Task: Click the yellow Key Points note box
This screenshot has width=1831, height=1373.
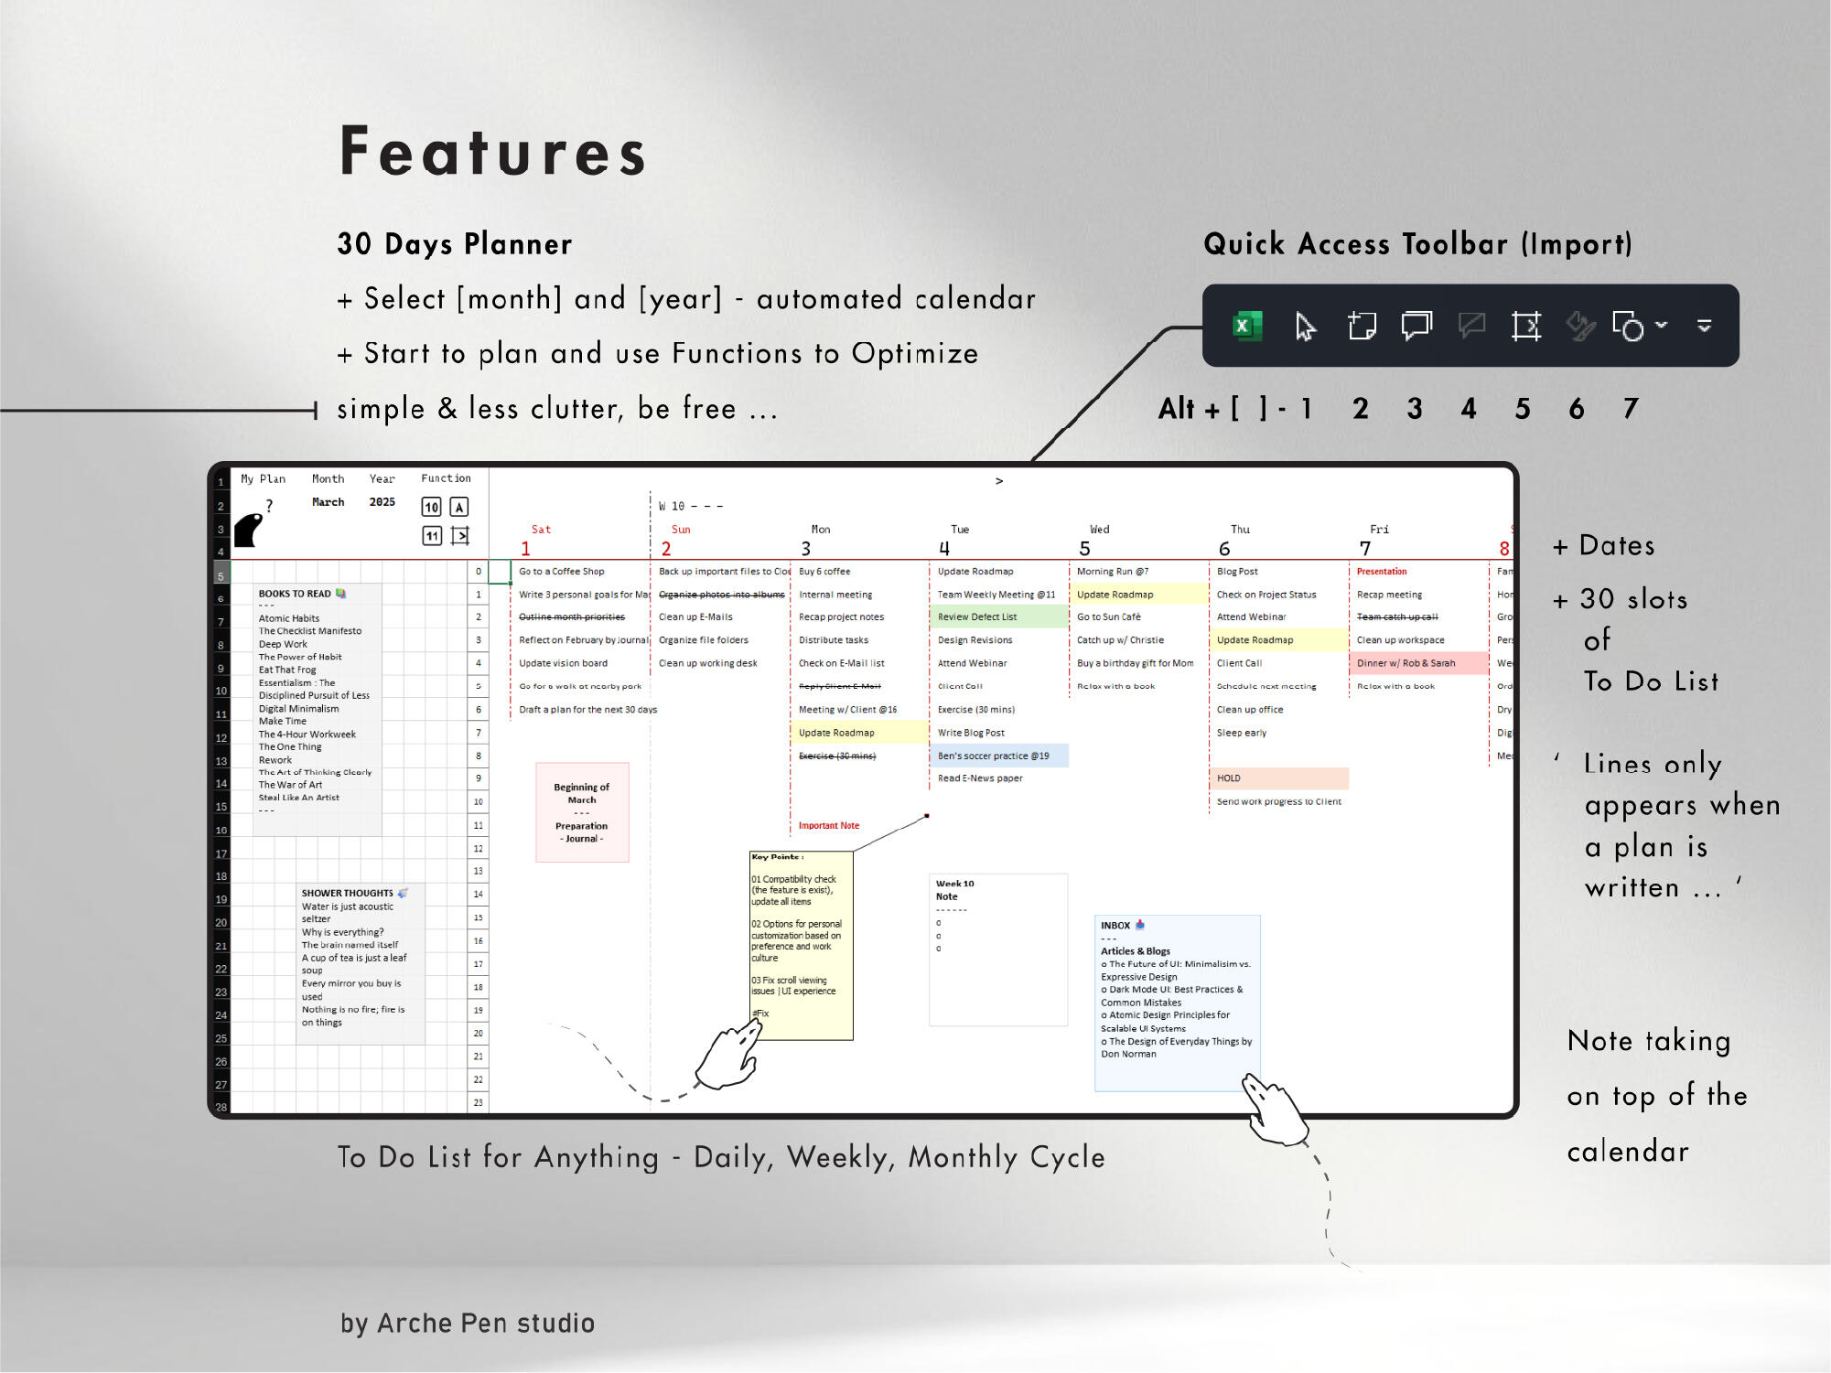Action: coord(801,946)
